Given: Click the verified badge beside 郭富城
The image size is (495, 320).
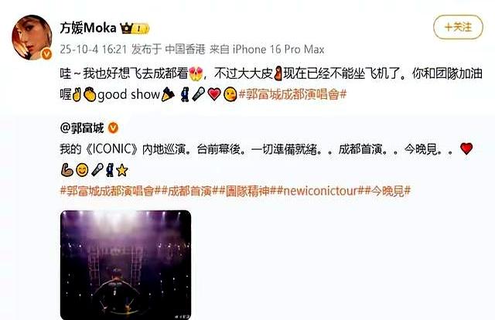Looking at the screenshot, I should coord(114,128).
